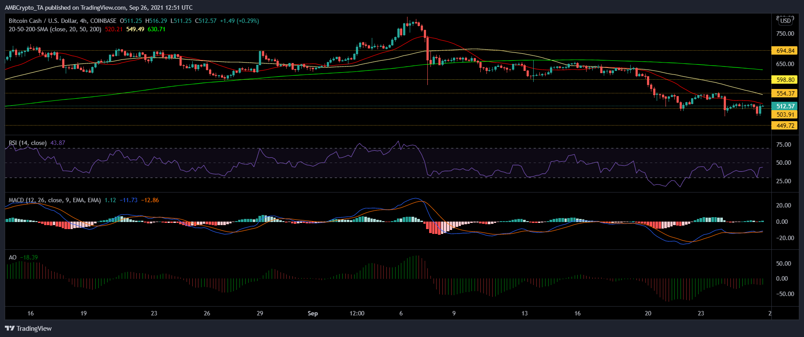Viewport: 804px width, 337px height.
Task: Click the high value H516.29
Action: click(x=156, y=21)
